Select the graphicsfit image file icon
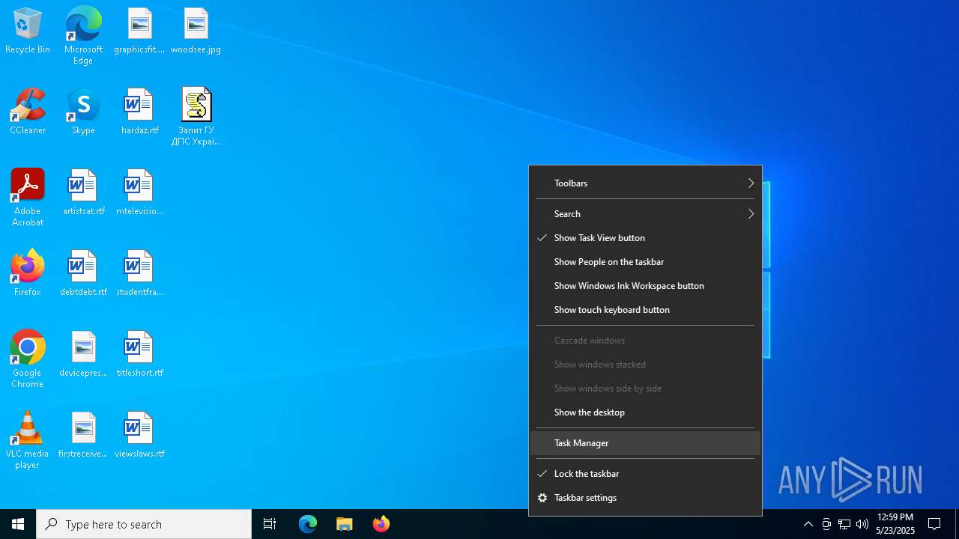This screenshot has height=539, width=959. point(139,31)
